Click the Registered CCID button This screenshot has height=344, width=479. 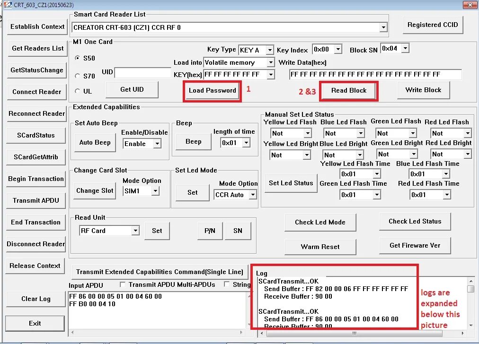coord(433,25)
